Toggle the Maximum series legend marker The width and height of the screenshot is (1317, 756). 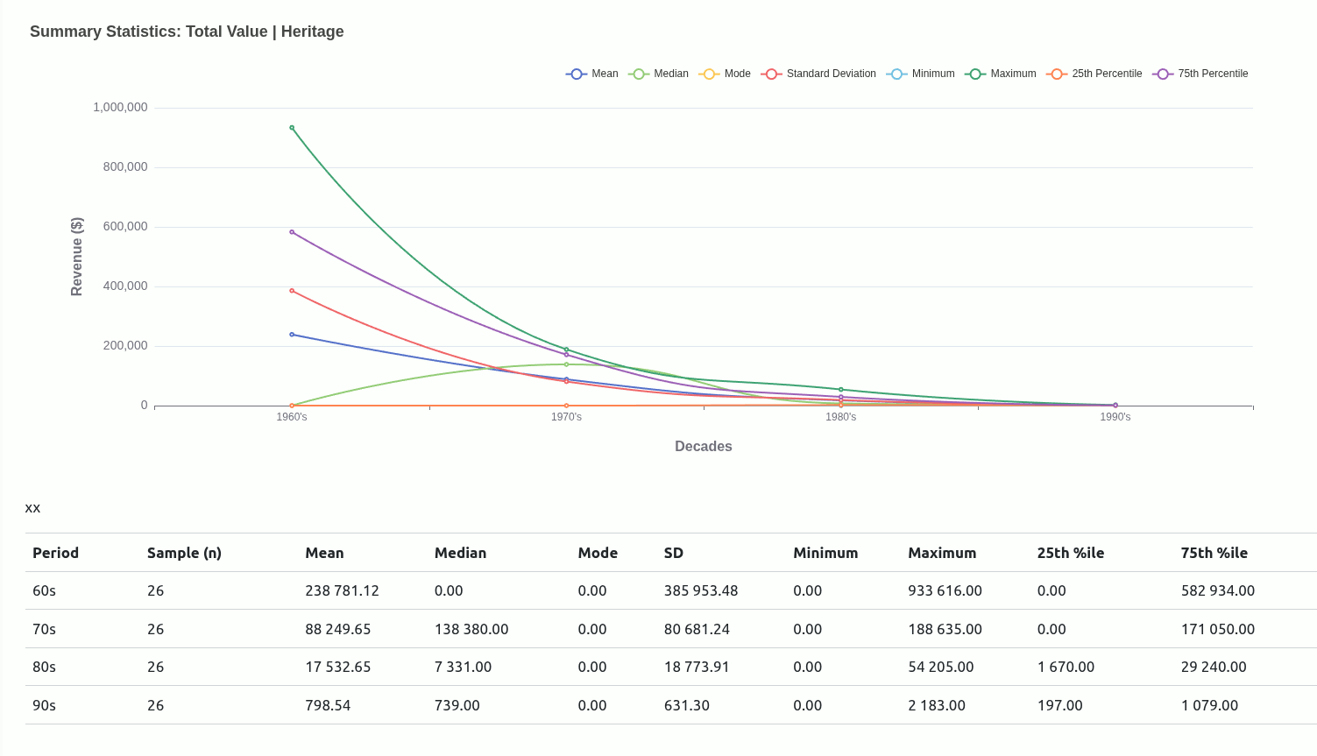pyautogui.click(x=975, y=74)
